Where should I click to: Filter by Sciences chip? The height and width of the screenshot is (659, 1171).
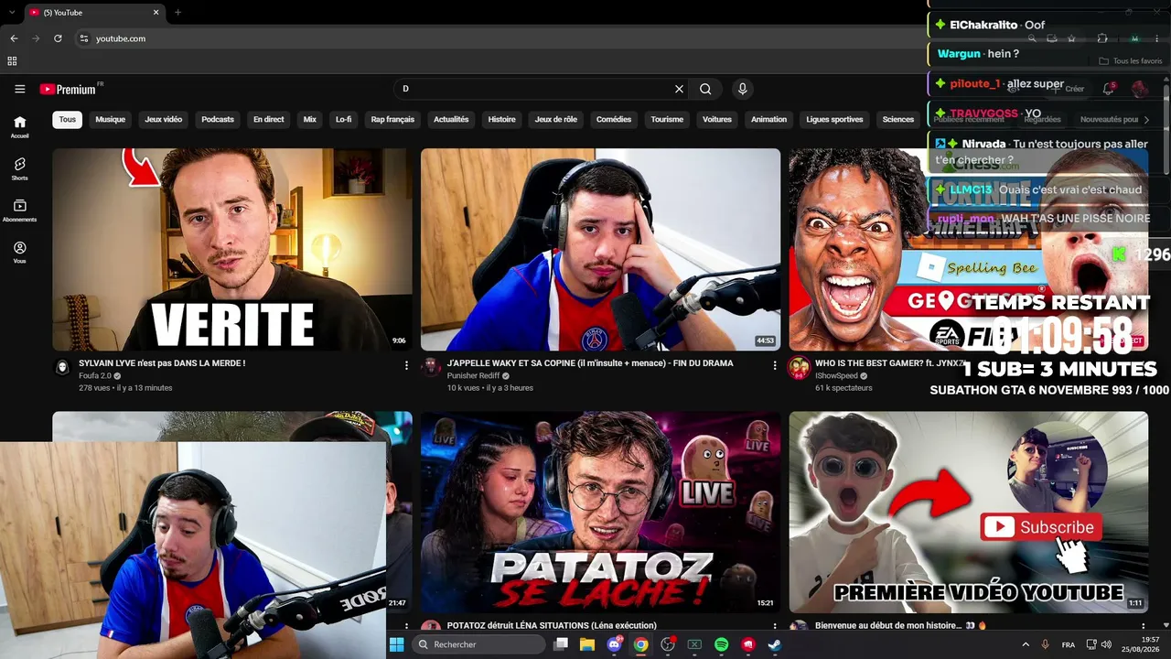coord(897,119)
